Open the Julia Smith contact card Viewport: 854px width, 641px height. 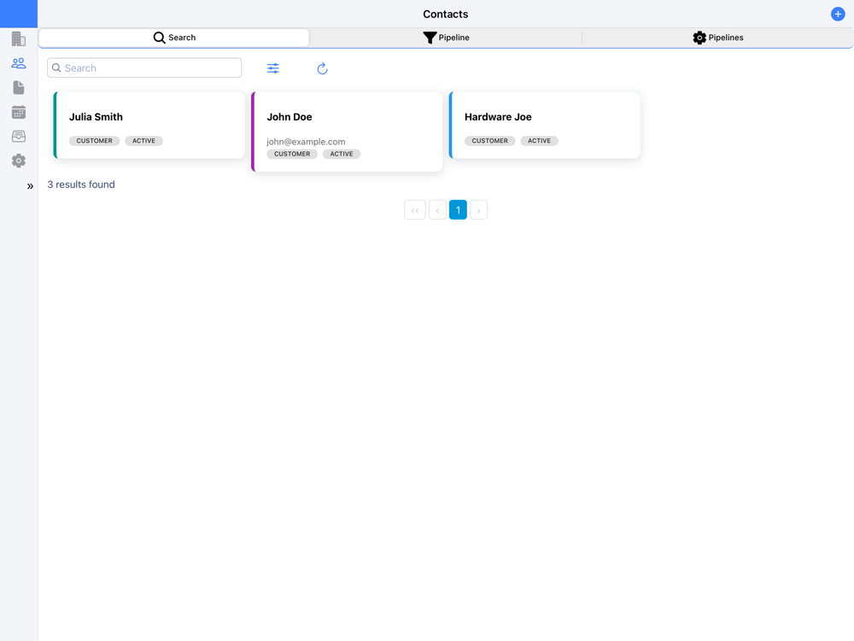click(x=149, y=126)
